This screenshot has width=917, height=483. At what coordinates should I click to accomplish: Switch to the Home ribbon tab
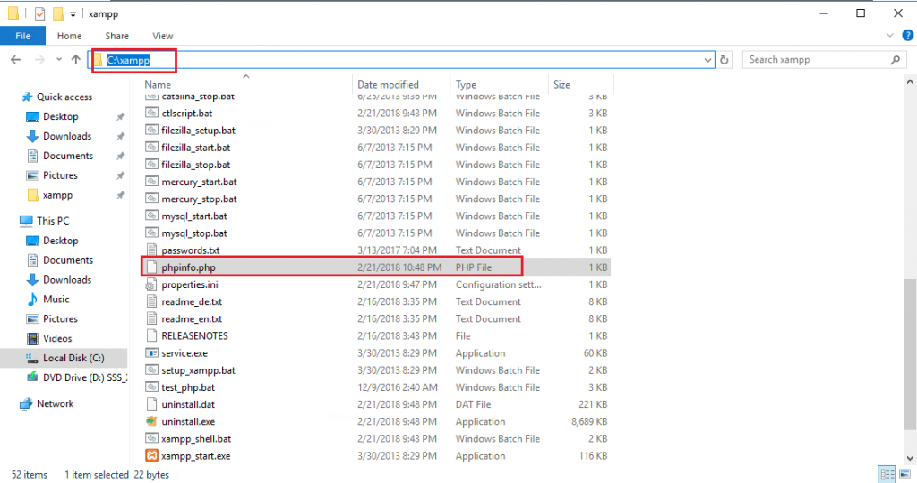(x=69, y=36)
